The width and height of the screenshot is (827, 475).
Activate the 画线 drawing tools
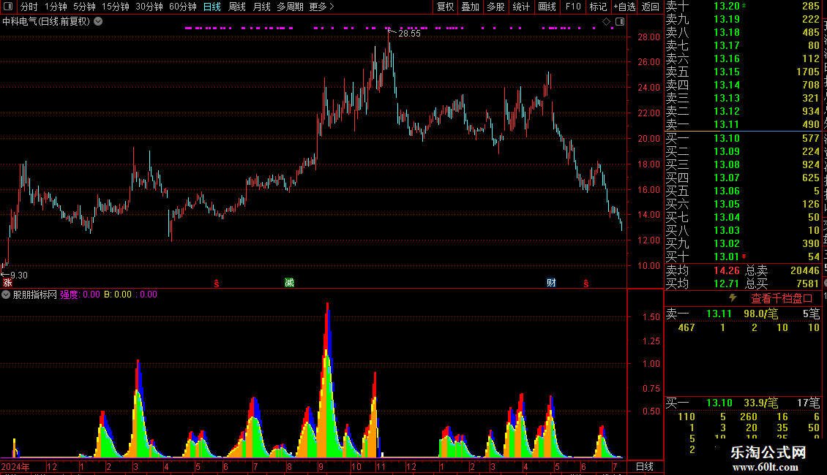[547, 7]
